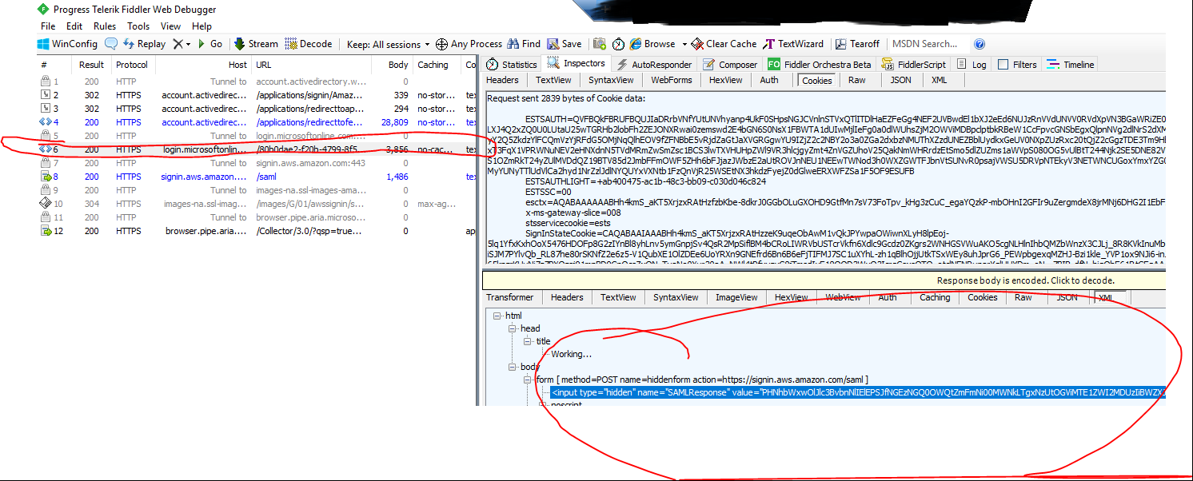
Task: Collapse the body tree node
Action: point(513,367)
